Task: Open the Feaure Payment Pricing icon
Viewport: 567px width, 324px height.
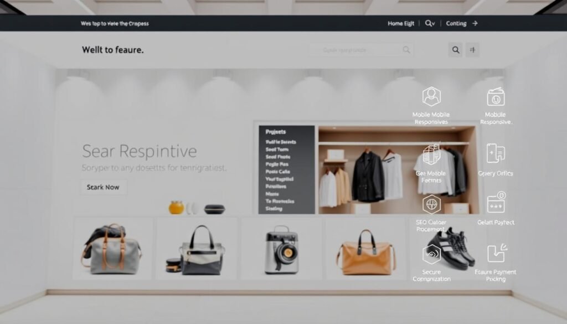Action: coord(496,253)
